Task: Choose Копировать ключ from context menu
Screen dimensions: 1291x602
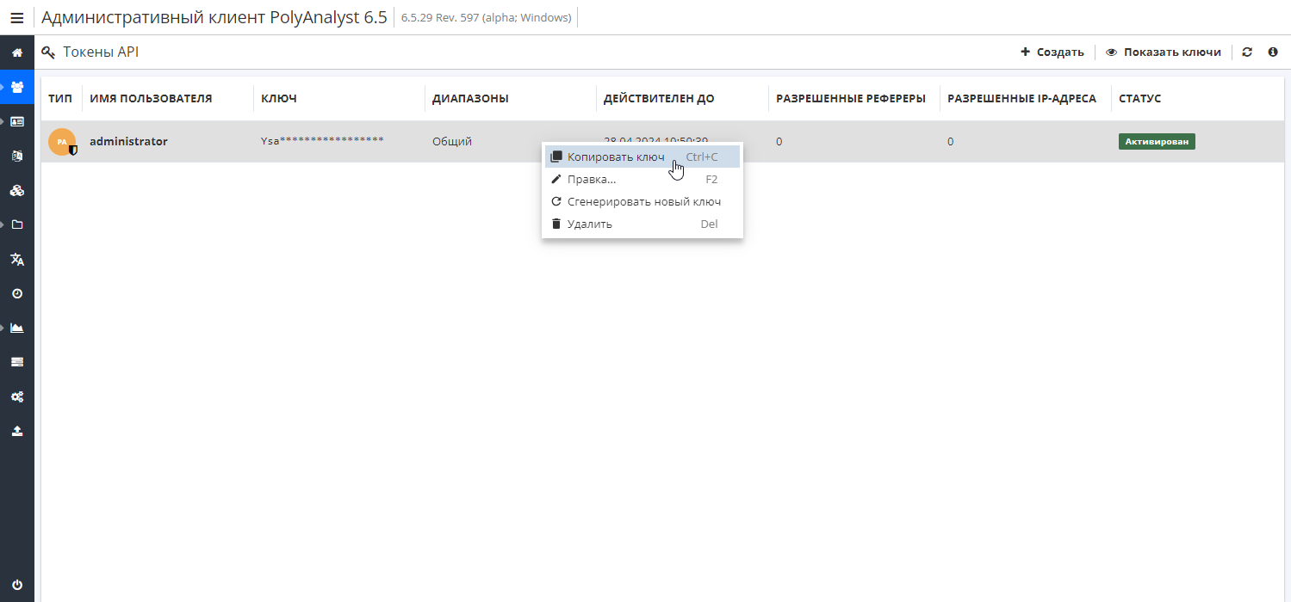Action: click(x=642, y=157)
